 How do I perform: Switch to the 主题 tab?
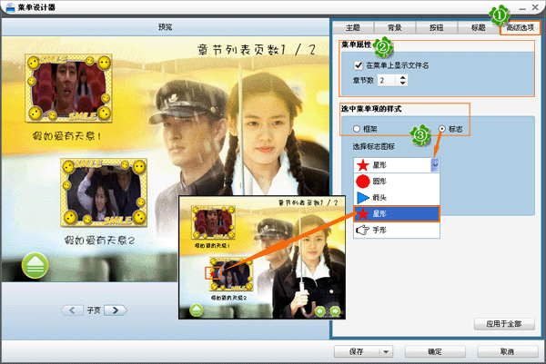[x=353, y=27]
